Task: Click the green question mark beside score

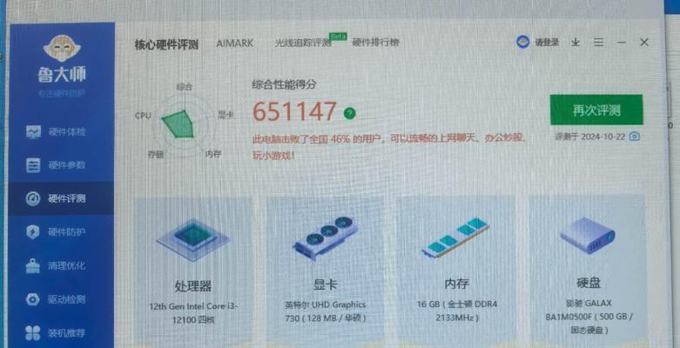Action: point(349,114)
